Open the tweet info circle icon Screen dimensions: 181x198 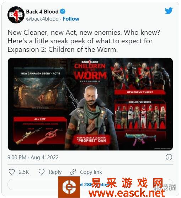(169, 157)
